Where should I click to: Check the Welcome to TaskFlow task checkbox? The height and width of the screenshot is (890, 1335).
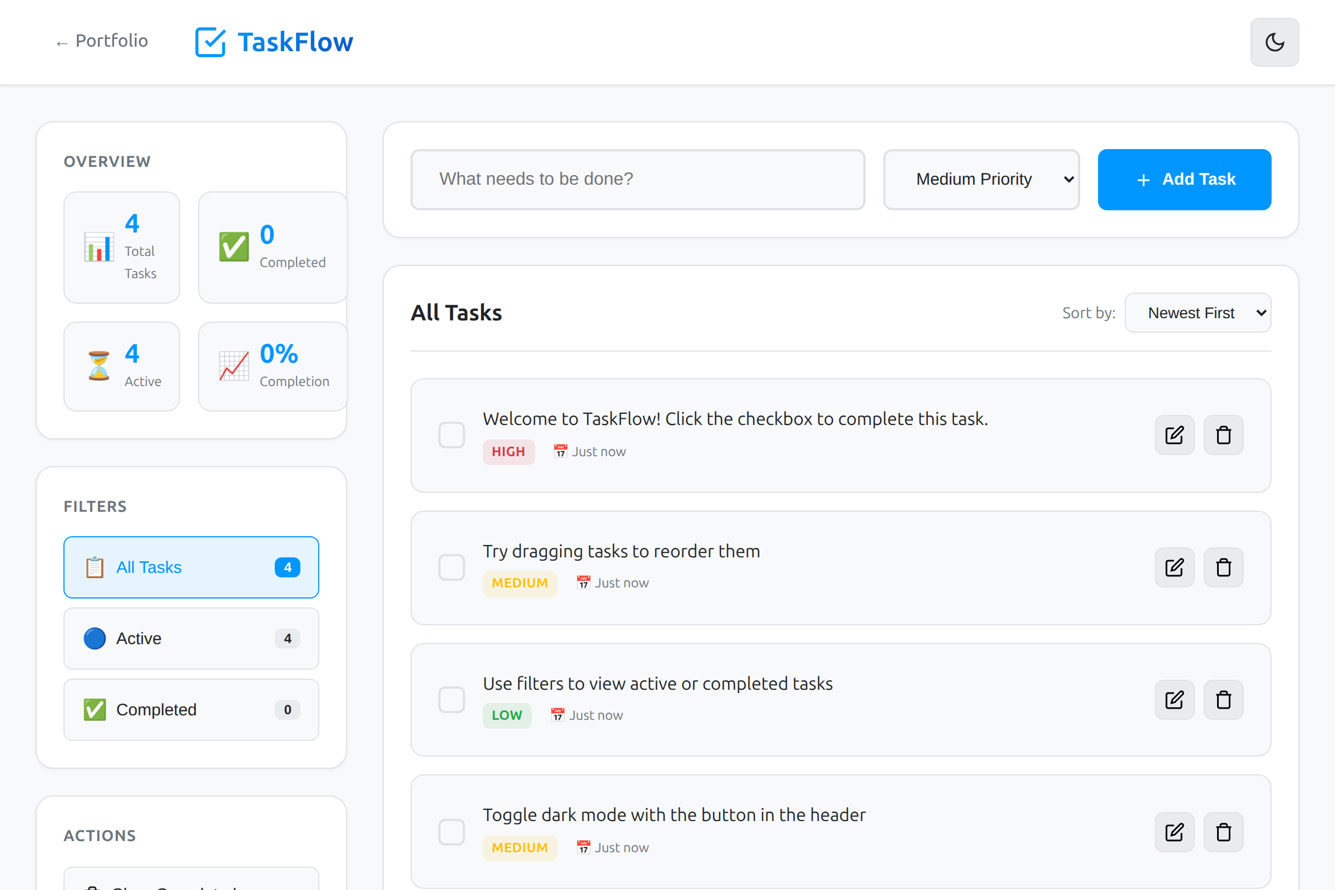click(x=451, y=435)
